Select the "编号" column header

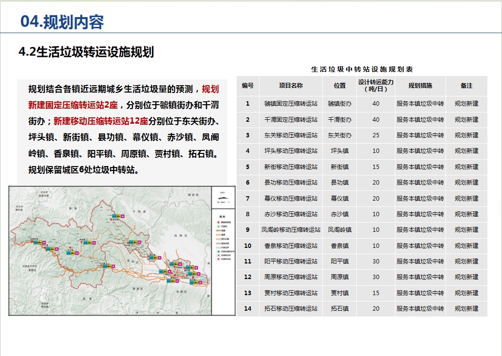(247, 86)
